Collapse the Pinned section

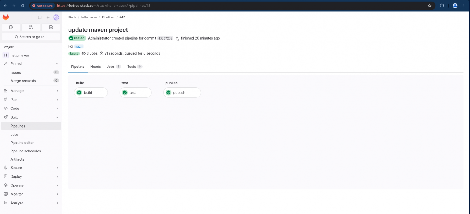pos(57,63)
